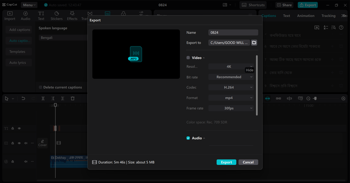350x183 pixels.
Task: Open the Codec H.264 dropdown
Action: tap(231, 87)
